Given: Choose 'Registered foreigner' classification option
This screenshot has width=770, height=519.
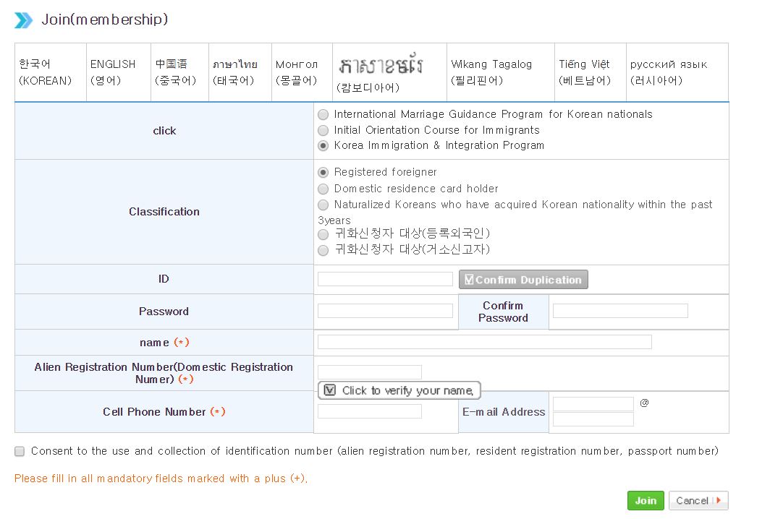Looking at the screenshot, I should pos(323,172).
